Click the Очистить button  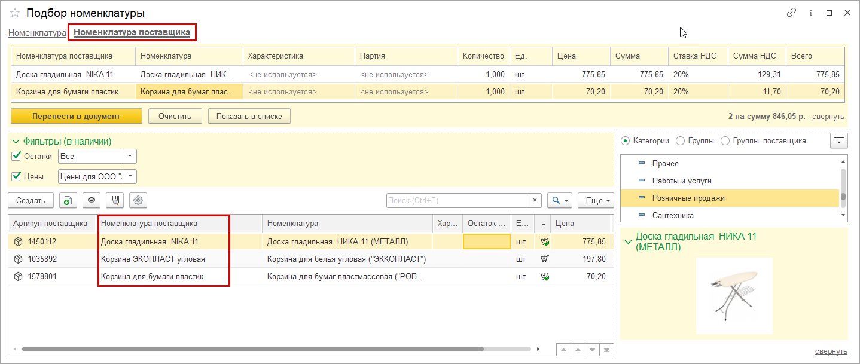tap(175, 116)
